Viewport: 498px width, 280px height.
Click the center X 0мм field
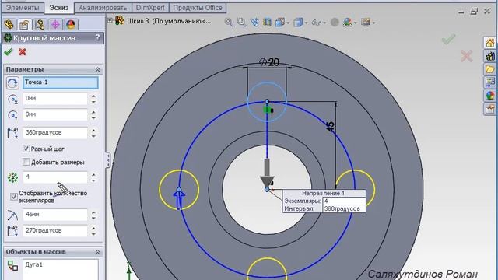point(55,99)
